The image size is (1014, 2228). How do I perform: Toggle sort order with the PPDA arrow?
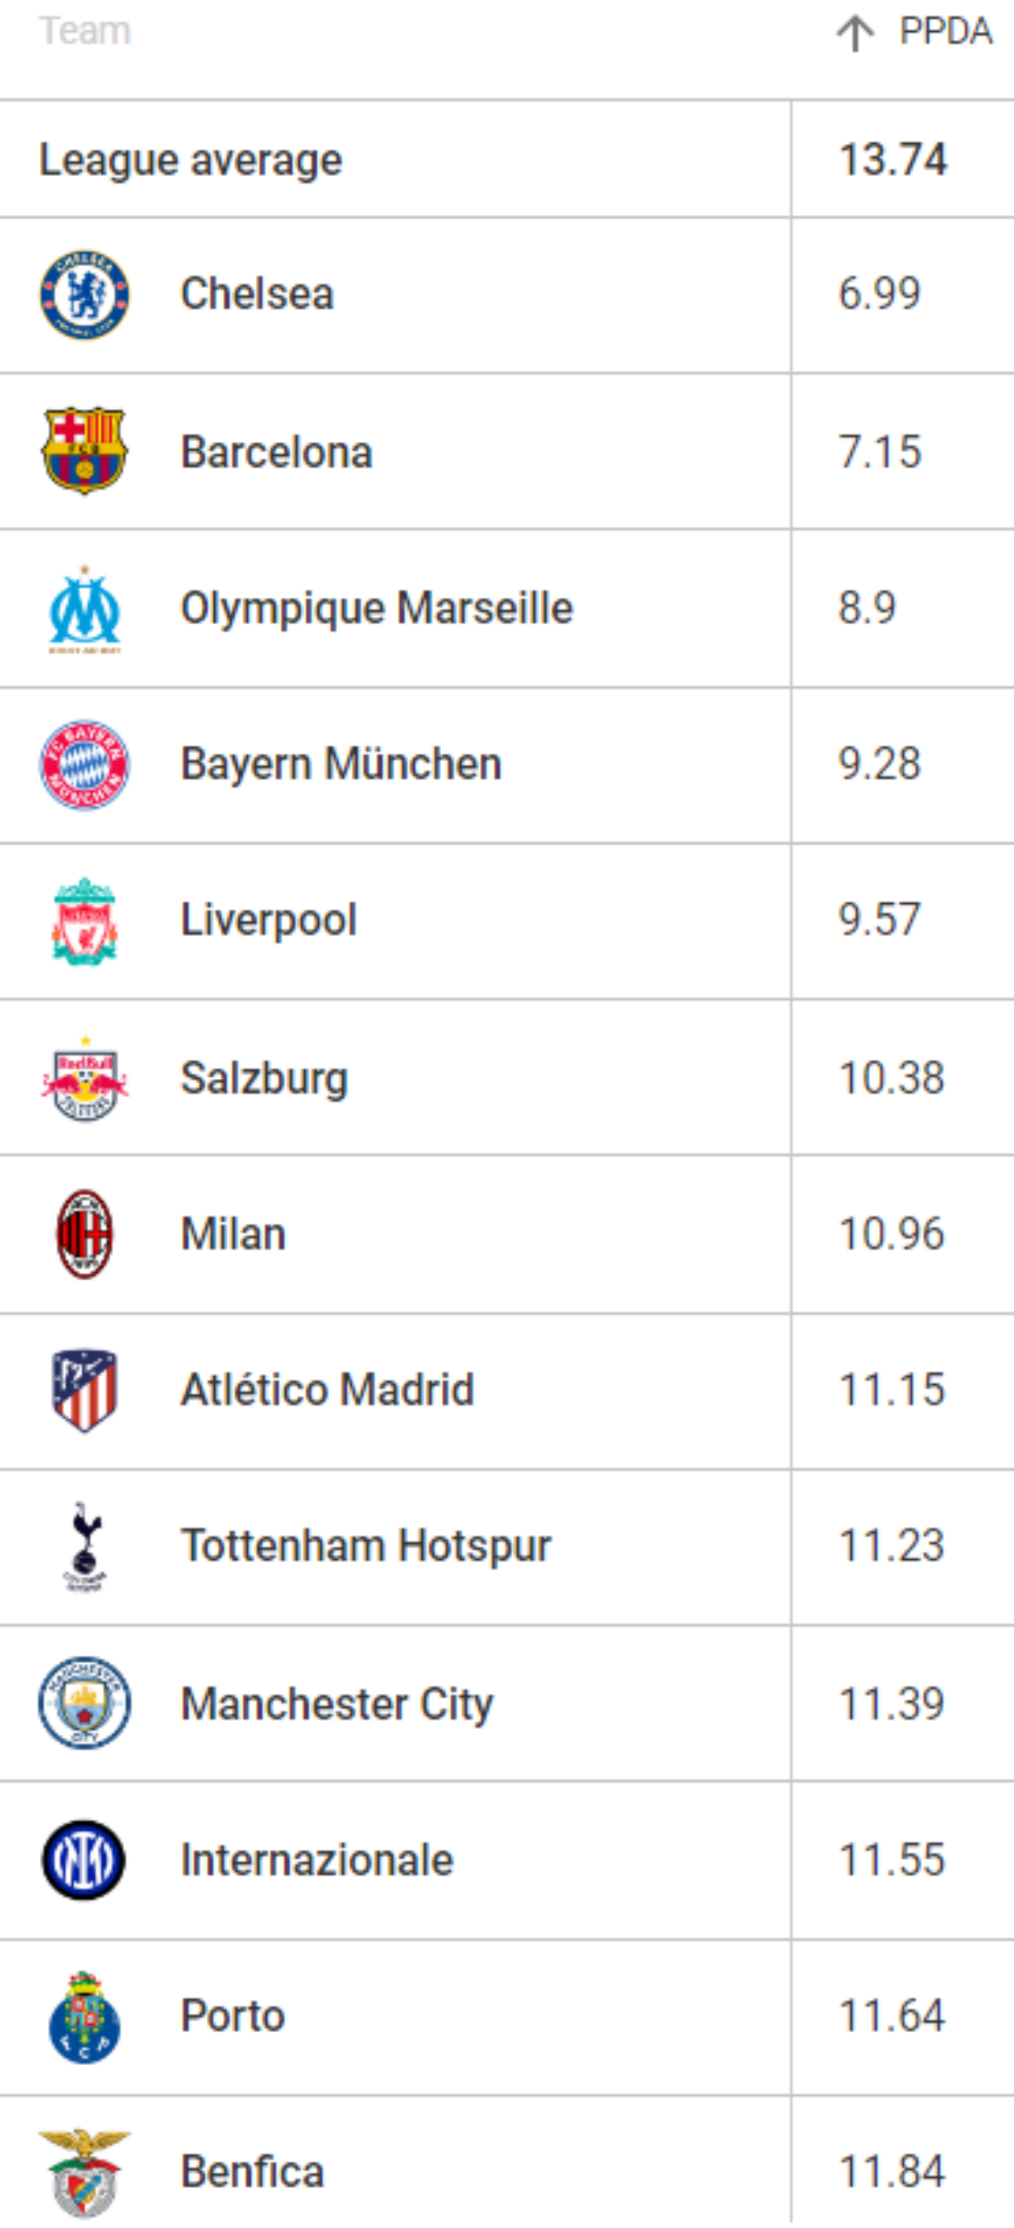855,33
